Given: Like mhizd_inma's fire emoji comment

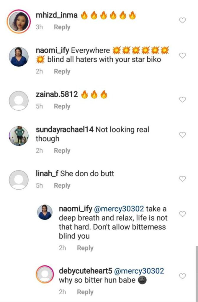Looking at the screenshot, I should click(x=183, y=20).
